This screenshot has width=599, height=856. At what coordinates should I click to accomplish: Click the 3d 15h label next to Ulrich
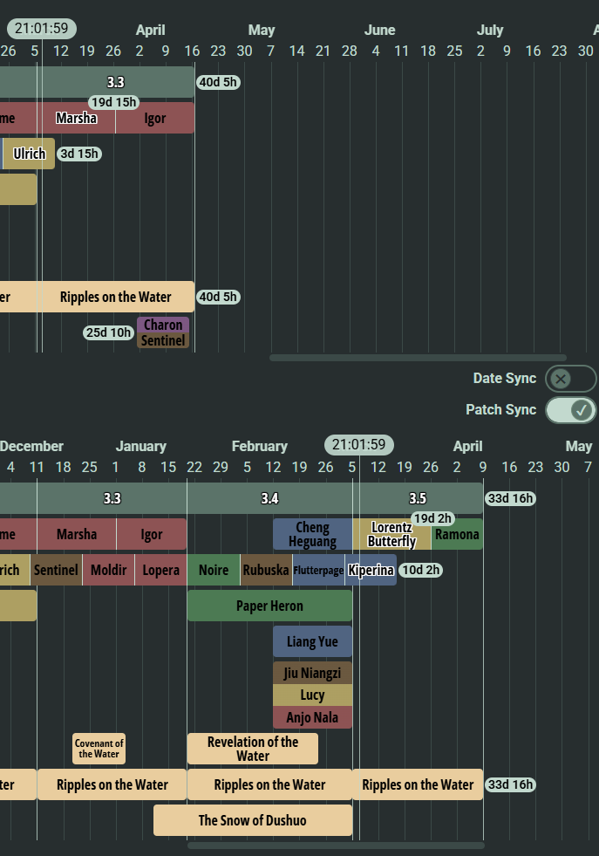pyautogui.click(x=79, y=154)
